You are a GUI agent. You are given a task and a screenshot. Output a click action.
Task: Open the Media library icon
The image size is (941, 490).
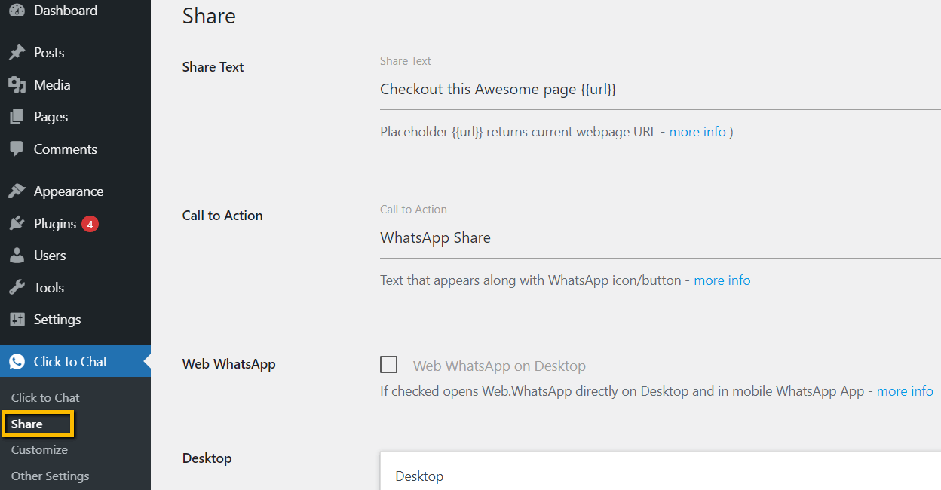(x=17, y=84)
